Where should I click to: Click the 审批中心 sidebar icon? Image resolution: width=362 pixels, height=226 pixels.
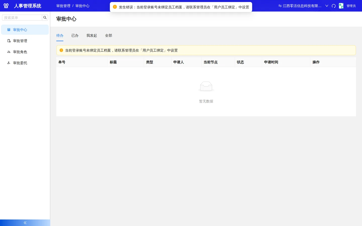click(9, 30)
